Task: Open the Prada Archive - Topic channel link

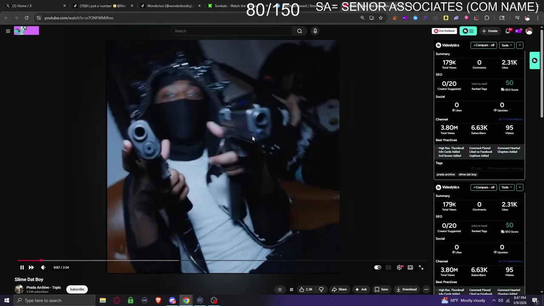Action: point(44,287)
